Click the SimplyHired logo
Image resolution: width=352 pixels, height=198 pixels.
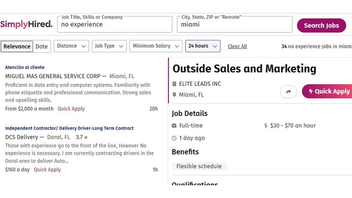pos(26,24)
